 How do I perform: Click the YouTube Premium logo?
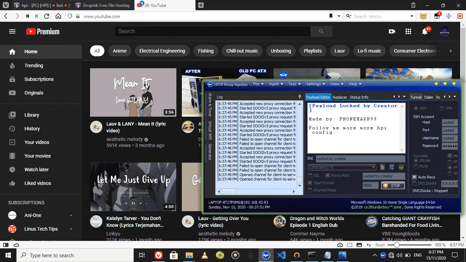point(43,31)
